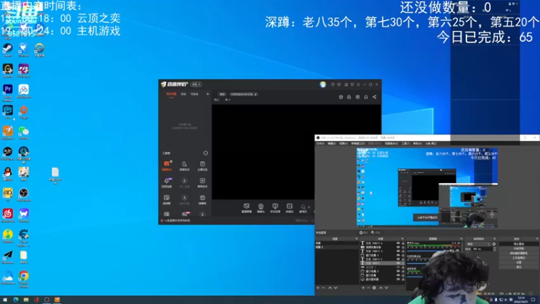Image resolution: width=540 pixels, height=304 pixels.
Task: Click 停止推流 button in OBS controls
Action: (x=518, y=244)
